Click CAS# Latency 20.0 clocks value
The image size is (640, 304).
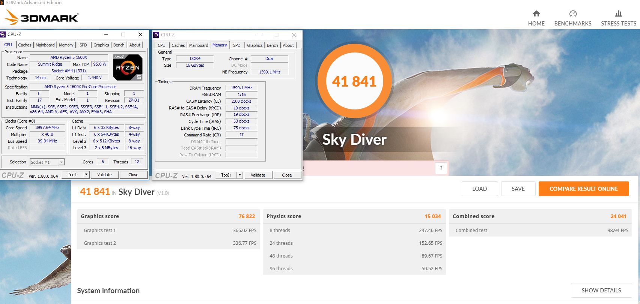[x=241, y=101]
